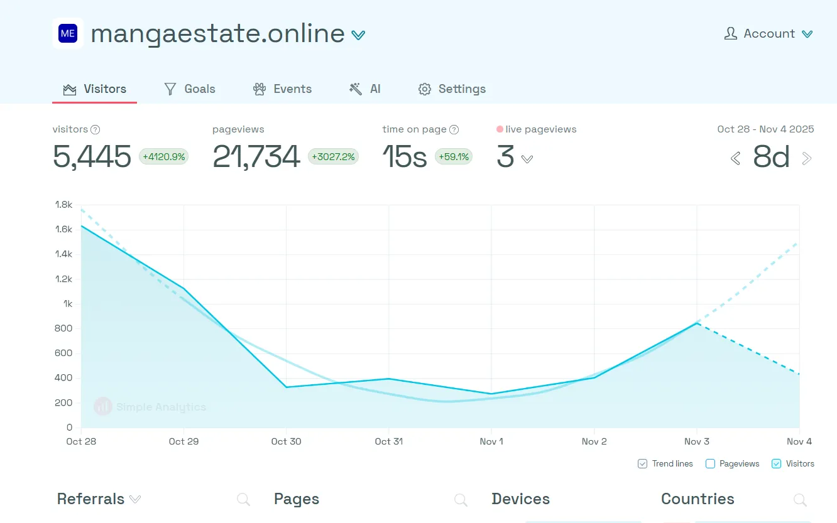Click the help icon next to visitors
The image size is (837, 523).
tap(96, 129)
